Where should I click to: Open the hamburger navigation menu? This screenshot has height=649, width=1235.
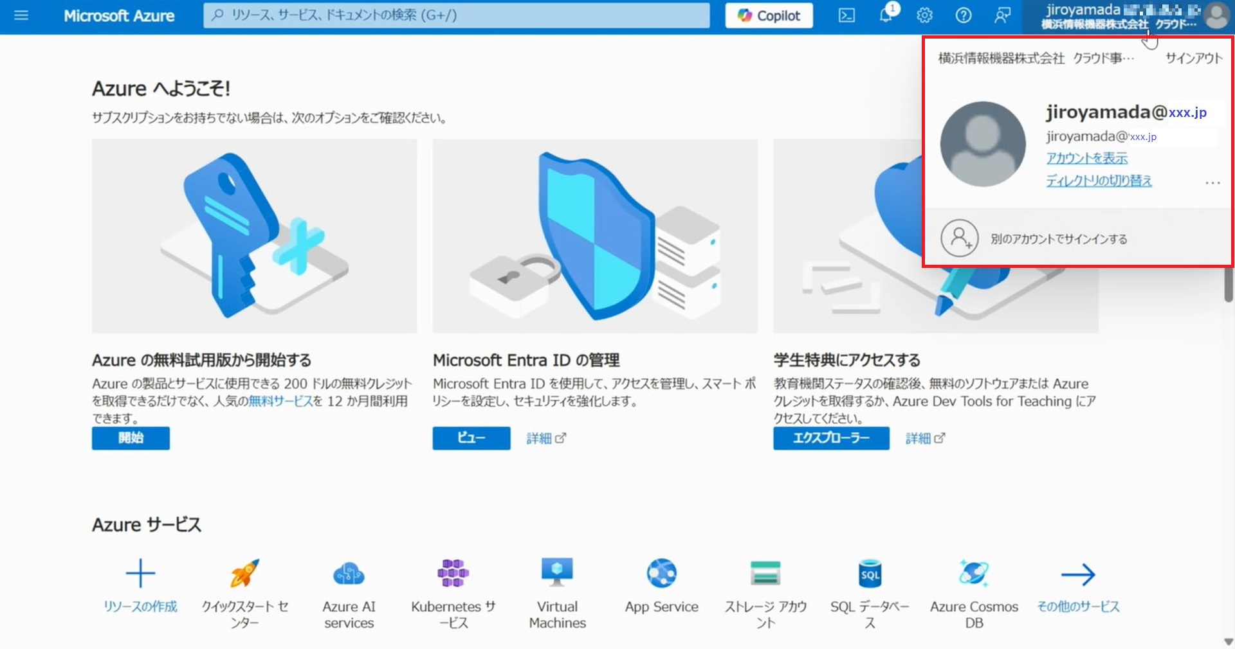point(21,15)
